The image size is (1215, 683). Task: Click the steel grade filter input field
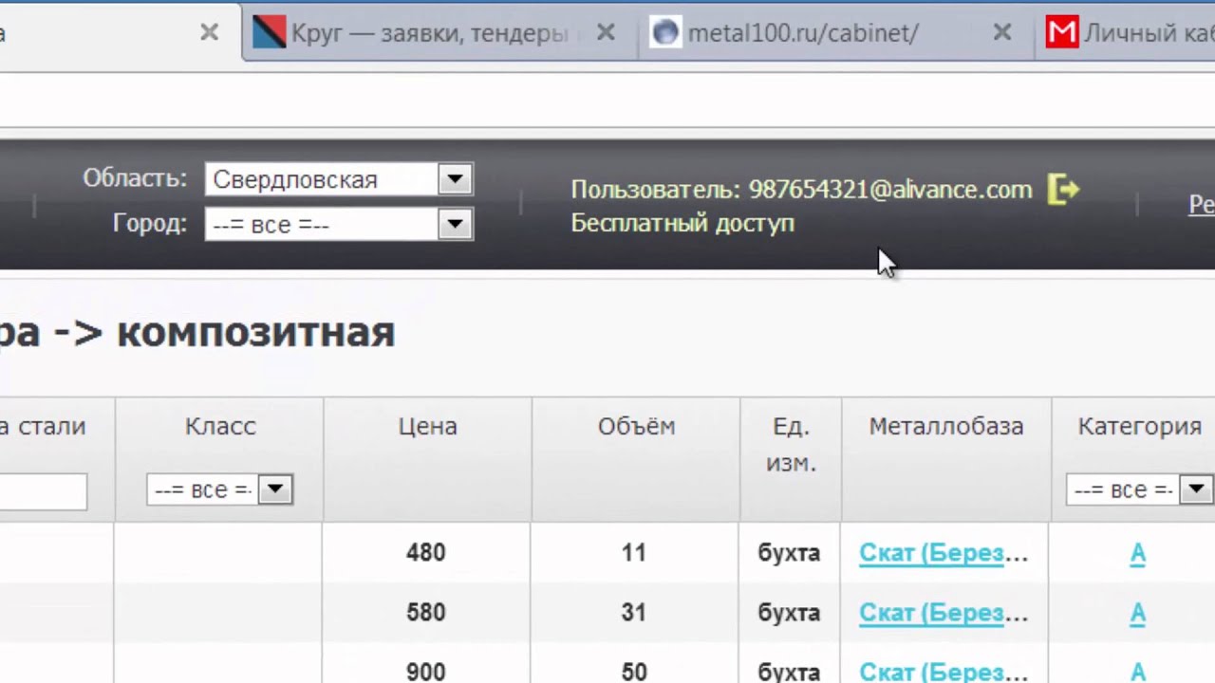click(43, 491)
